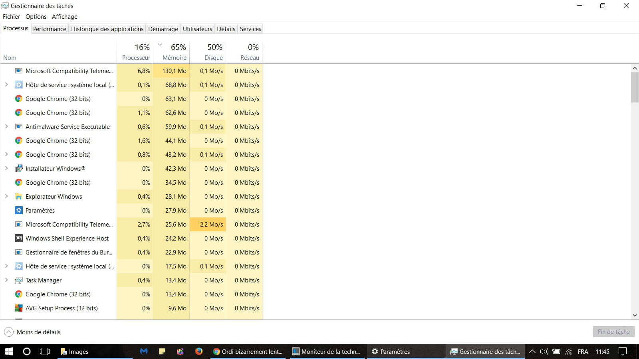Image resolution: width=639 pixels, height=359 pixels.
Task: Sort by the Mémoire column header
Action: 171,52
